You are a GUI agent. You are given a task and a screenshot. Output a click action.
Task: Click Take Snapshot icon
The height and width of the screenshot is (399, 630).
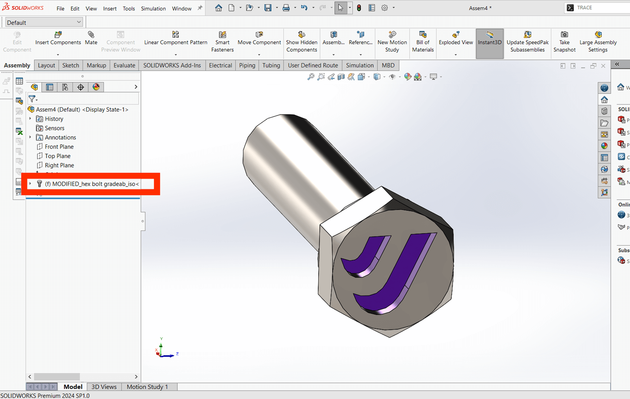564,35
